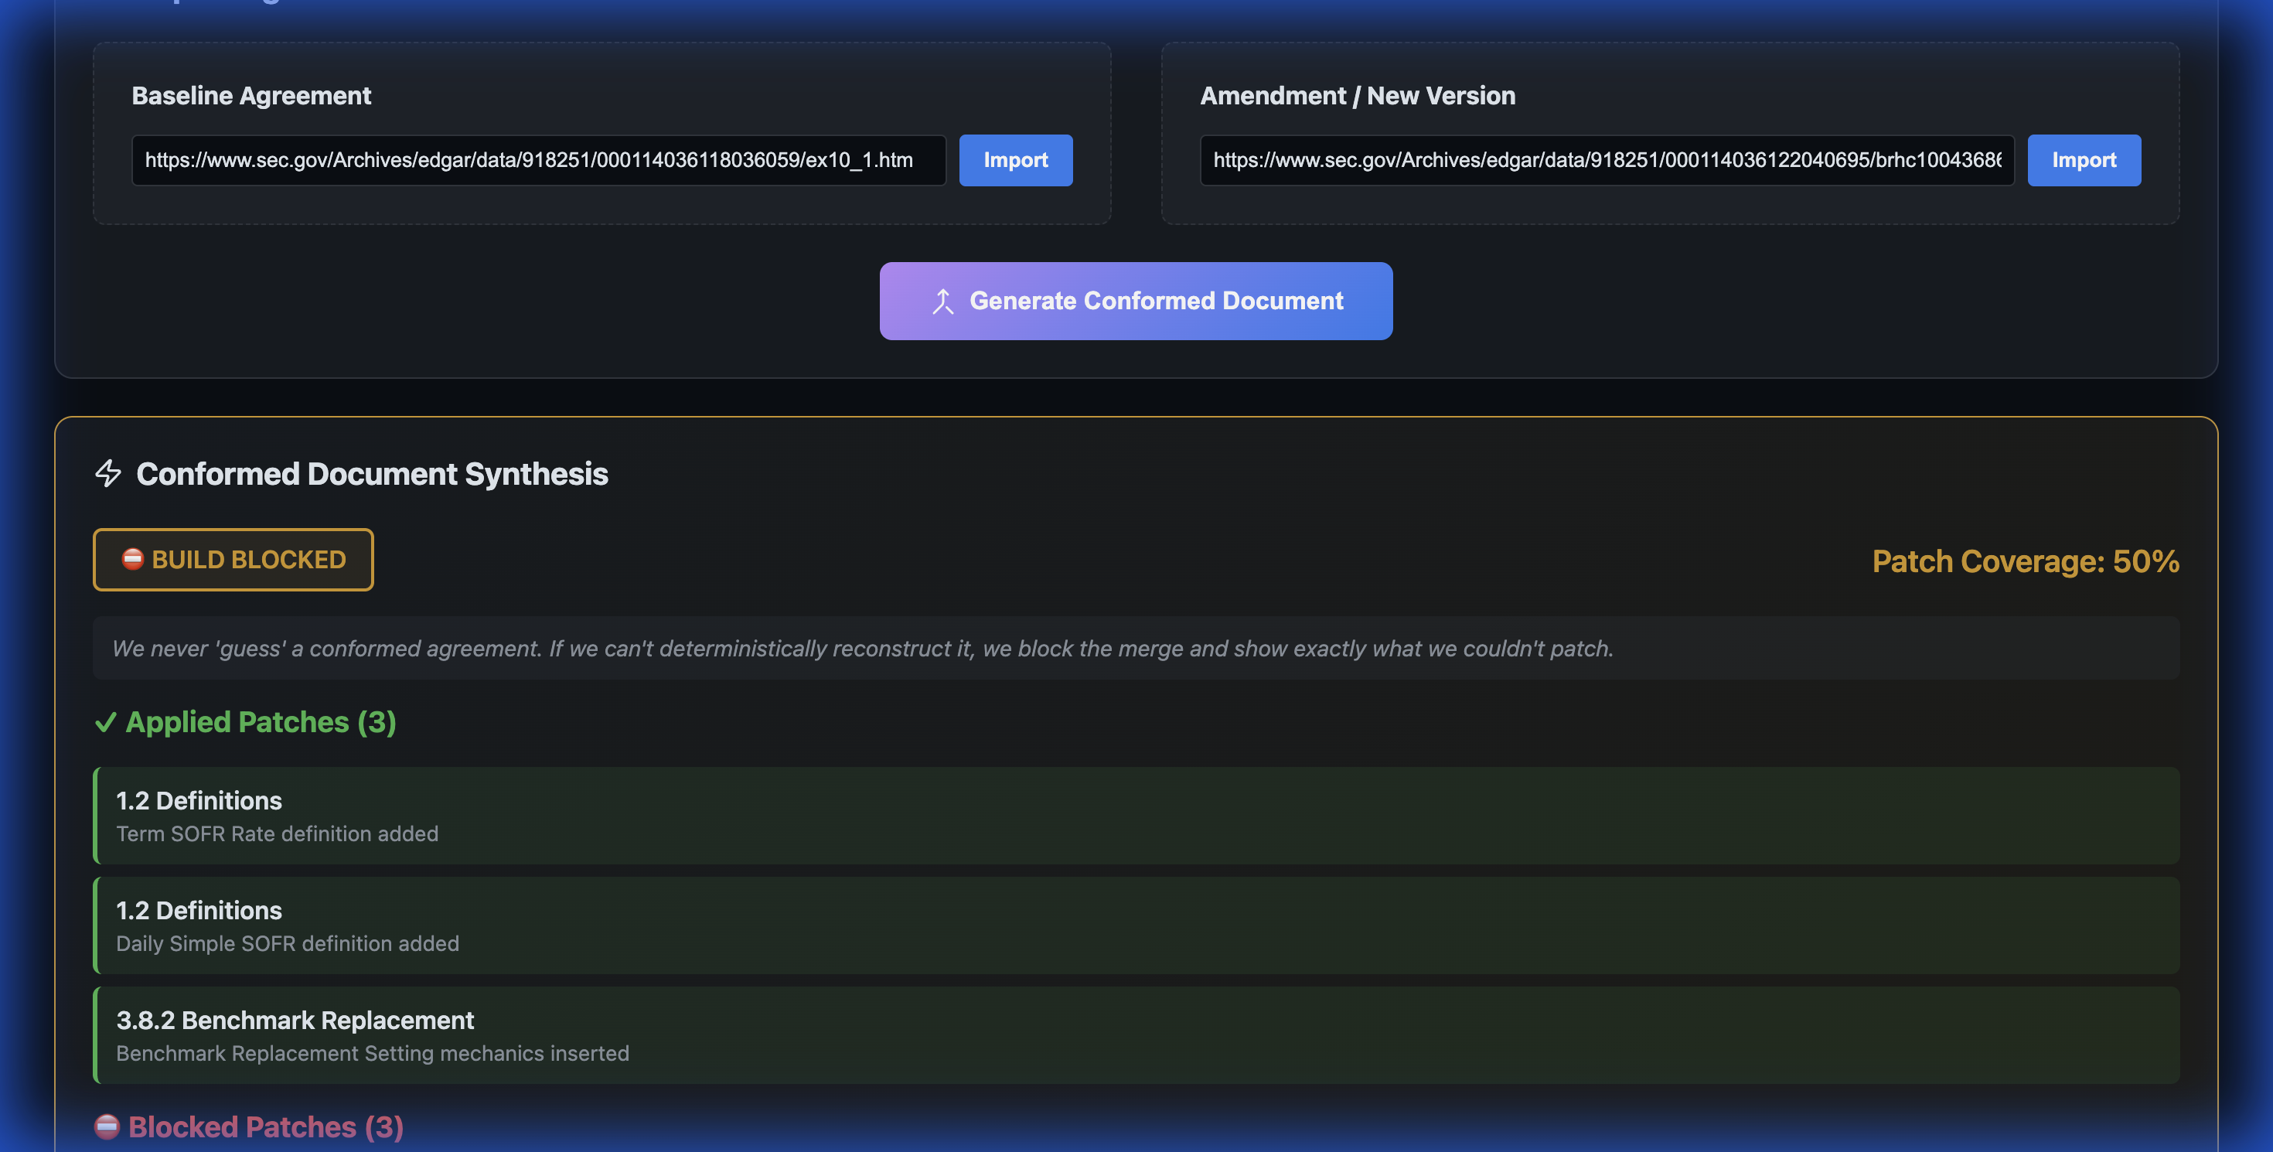Click the Applied Patches (3) heading

(261, 722)
